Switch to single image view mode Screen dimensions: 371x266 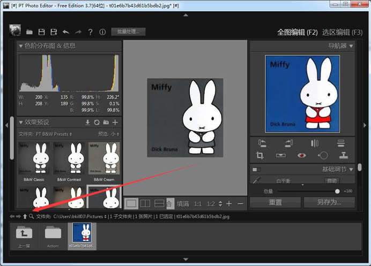(x=131, y=203)
